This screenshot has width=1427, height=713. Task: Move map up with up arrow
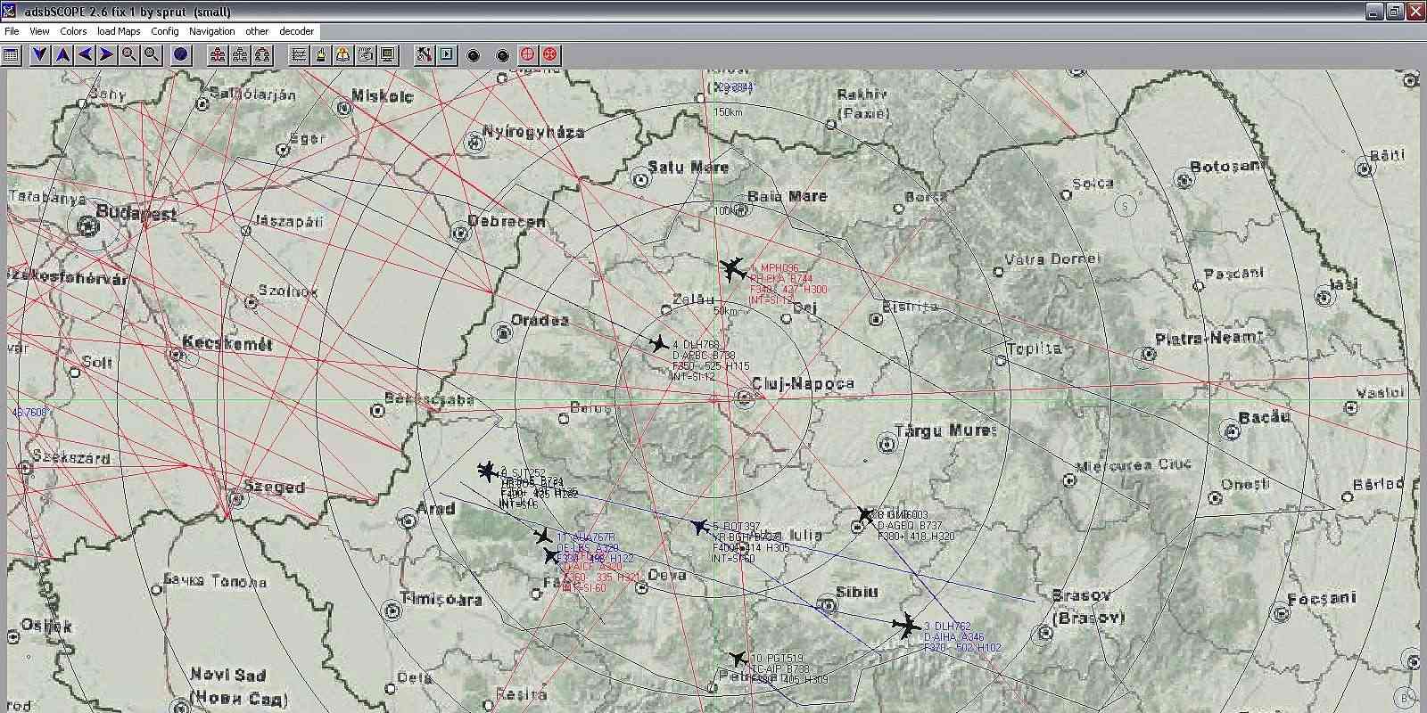point(62,55)
